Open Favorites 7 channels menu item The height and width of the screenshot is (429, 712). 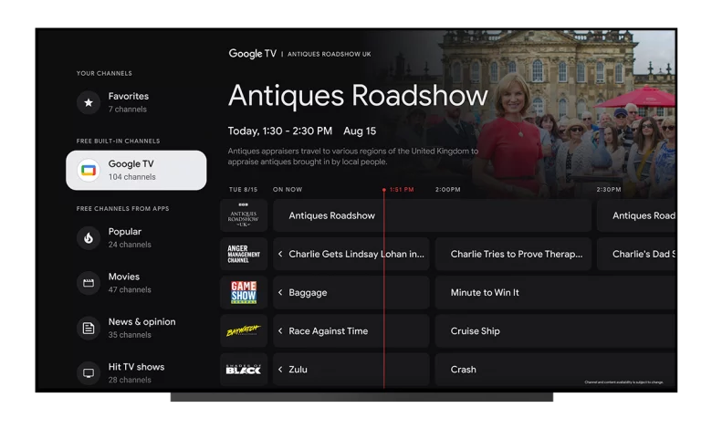pos(136,102)
